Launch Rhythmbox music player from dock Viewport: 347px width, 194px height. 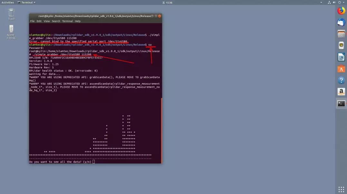point(341,46)
